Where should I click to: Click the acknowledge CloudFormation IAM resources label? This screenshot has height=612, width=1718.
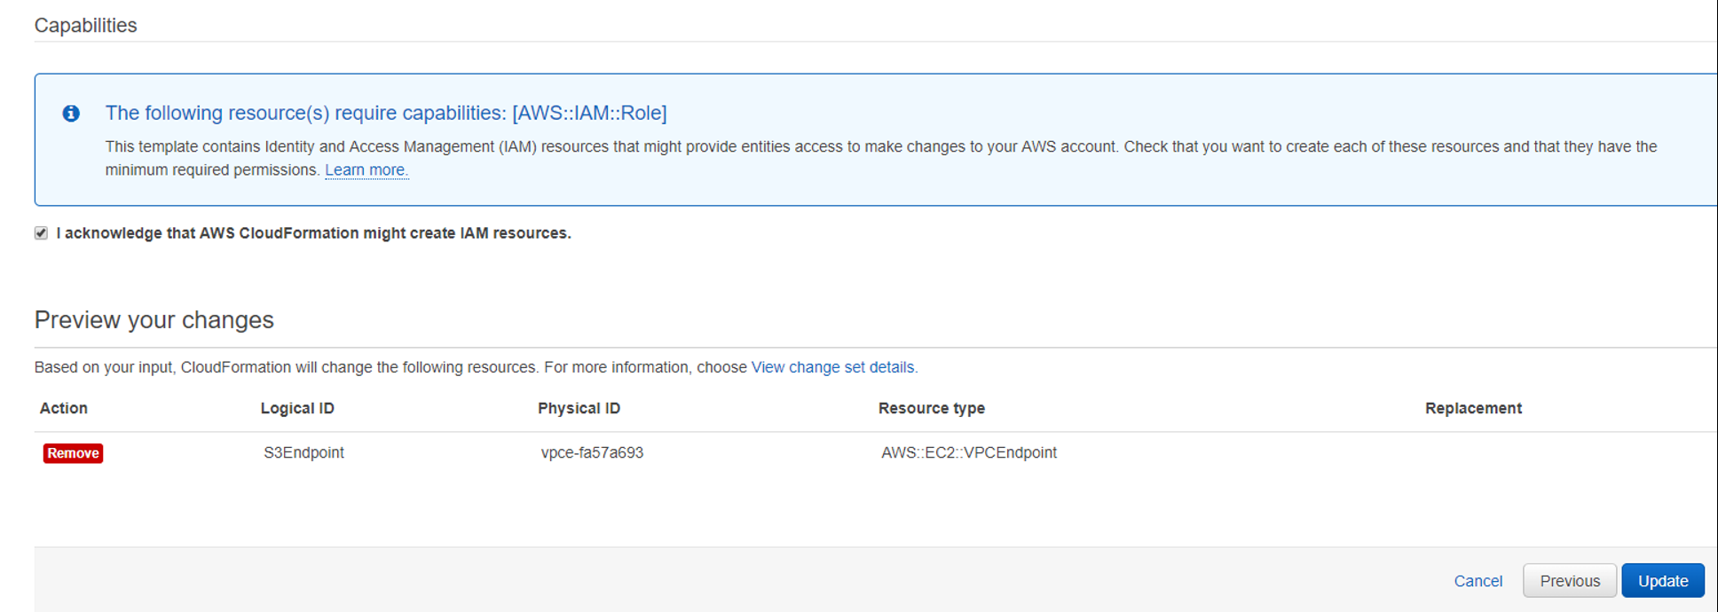tap(313, 233)
